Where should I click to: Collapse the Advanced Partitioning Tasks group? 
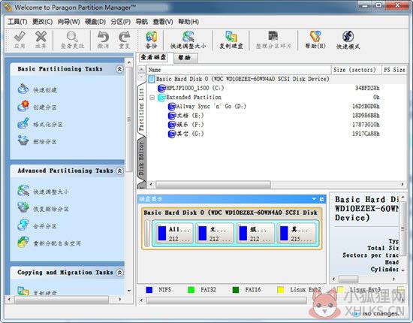(x=119, y=171)
